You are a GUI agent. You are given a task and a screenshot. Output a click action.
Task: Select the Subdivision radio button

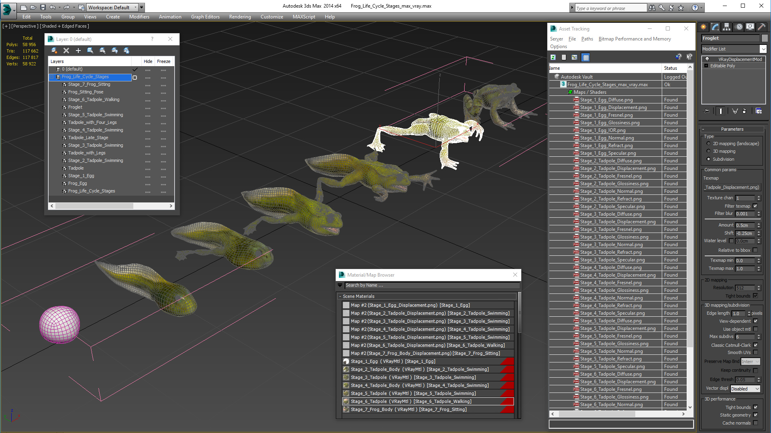[708, 159]
